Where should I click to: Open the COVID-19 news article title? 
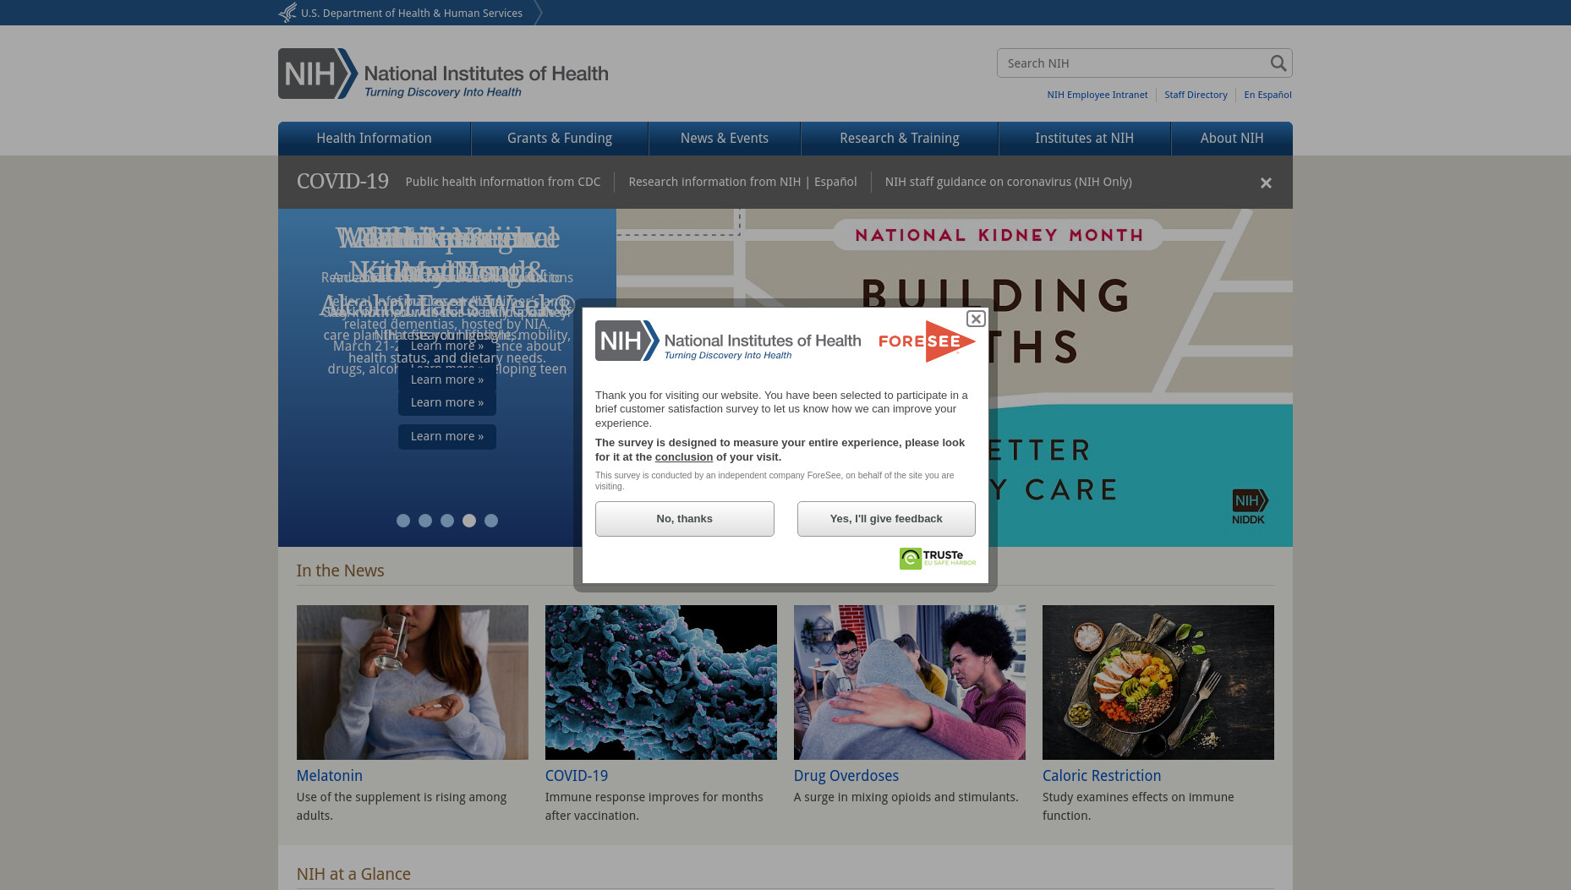click(577, 776)
